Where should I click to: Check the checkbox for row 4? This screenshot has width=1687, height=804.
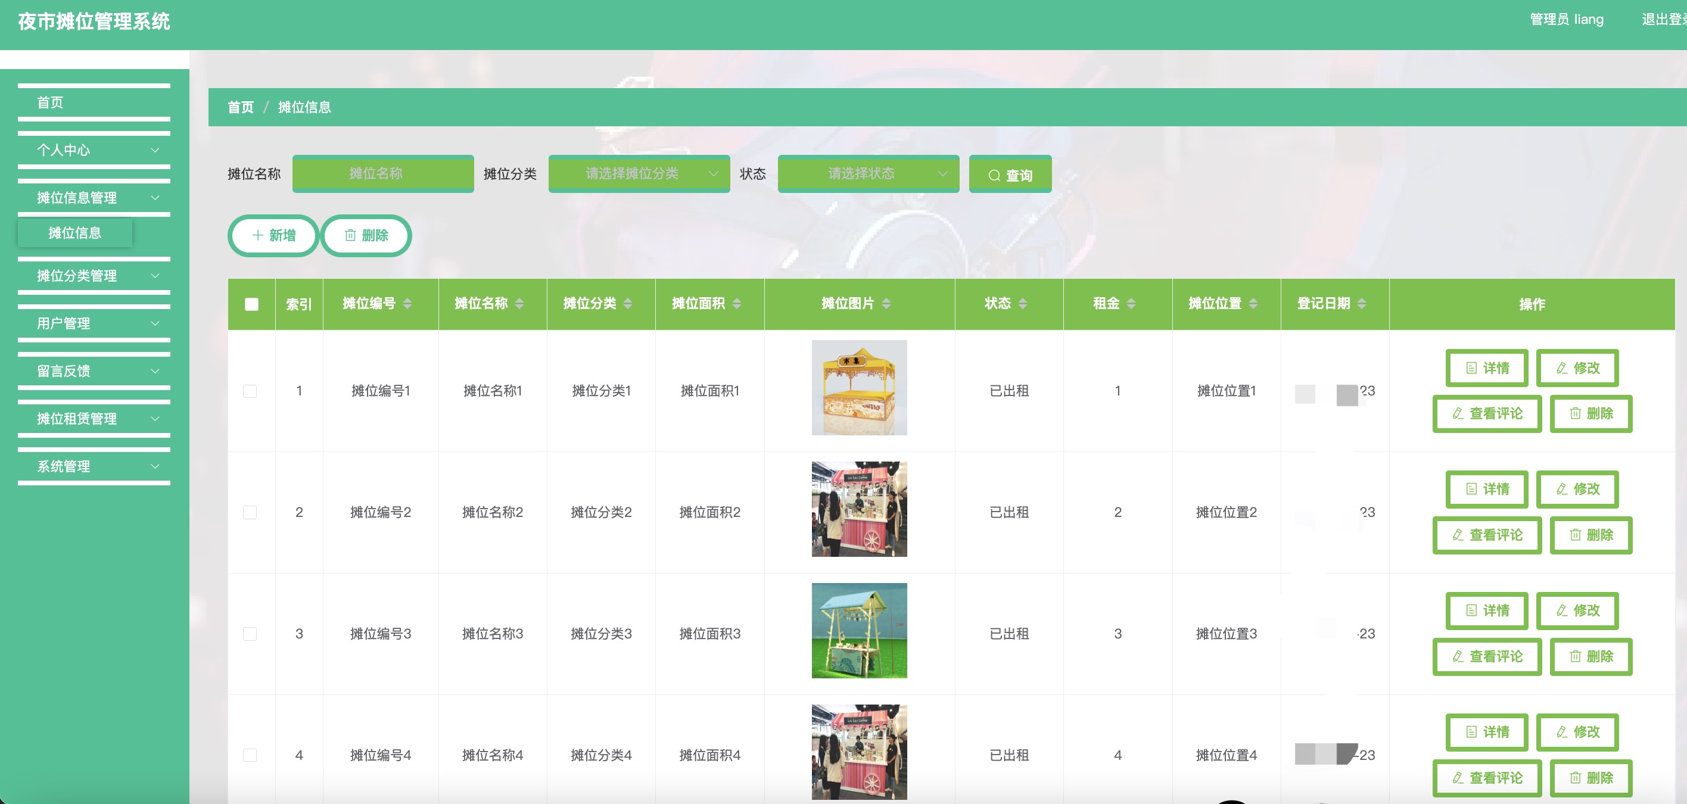tap(250, 755)
